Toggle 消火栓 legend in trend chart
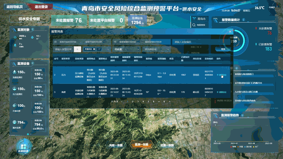The height and width of the screenshot is (159, 283). [x=248, y=147]
